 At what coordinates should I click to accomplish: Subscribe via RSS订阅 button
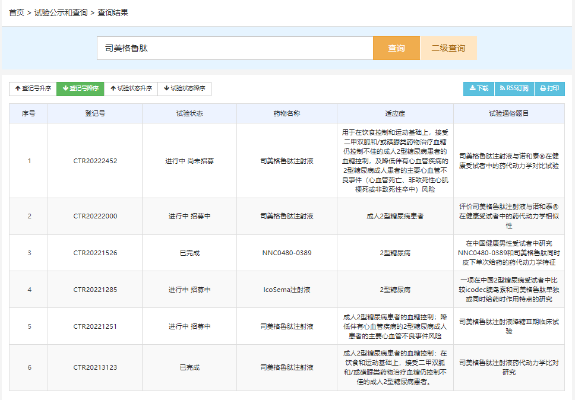click(x=514, y=88)
